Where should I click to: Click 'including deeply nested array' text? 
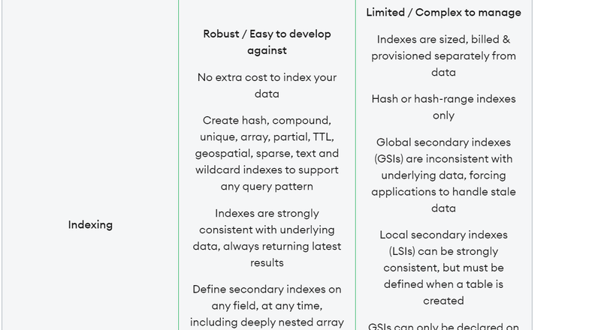click(x=267, y=322)
